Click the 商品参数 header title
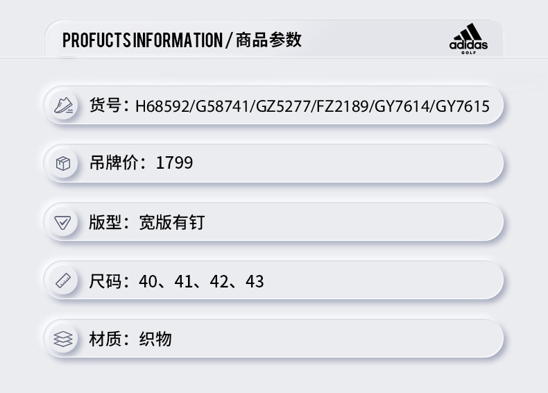Viewport: 548px width, 393px height. [x=268, y=40]
